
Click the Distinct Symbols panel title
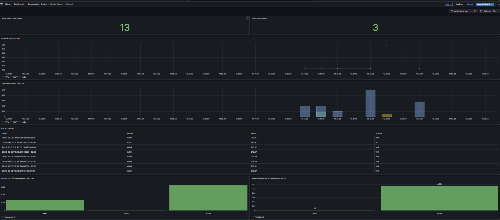(x=259, y=18)
